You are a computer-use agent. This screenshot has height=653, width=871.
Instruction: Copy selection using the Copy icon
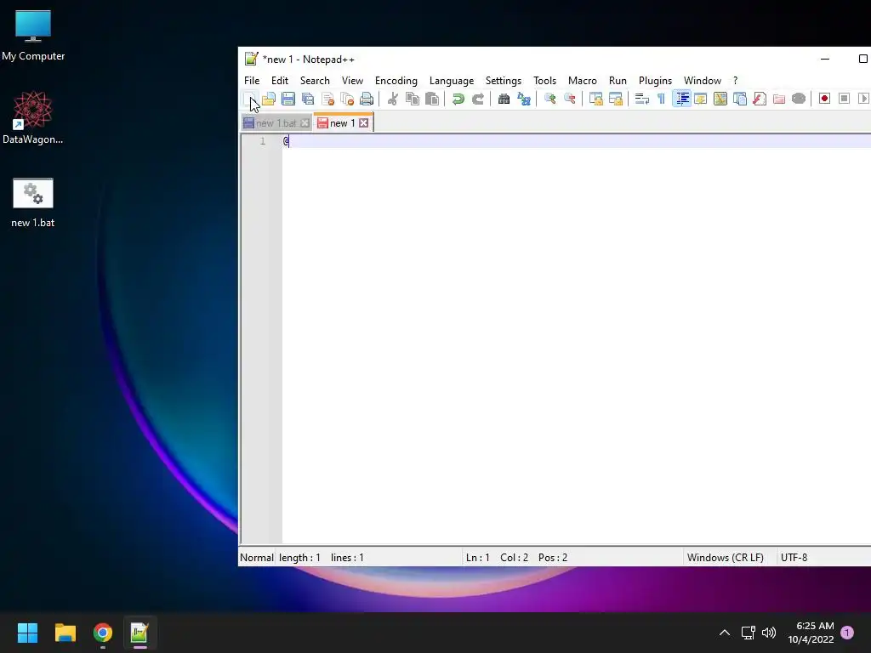click(x=413, y=99)
